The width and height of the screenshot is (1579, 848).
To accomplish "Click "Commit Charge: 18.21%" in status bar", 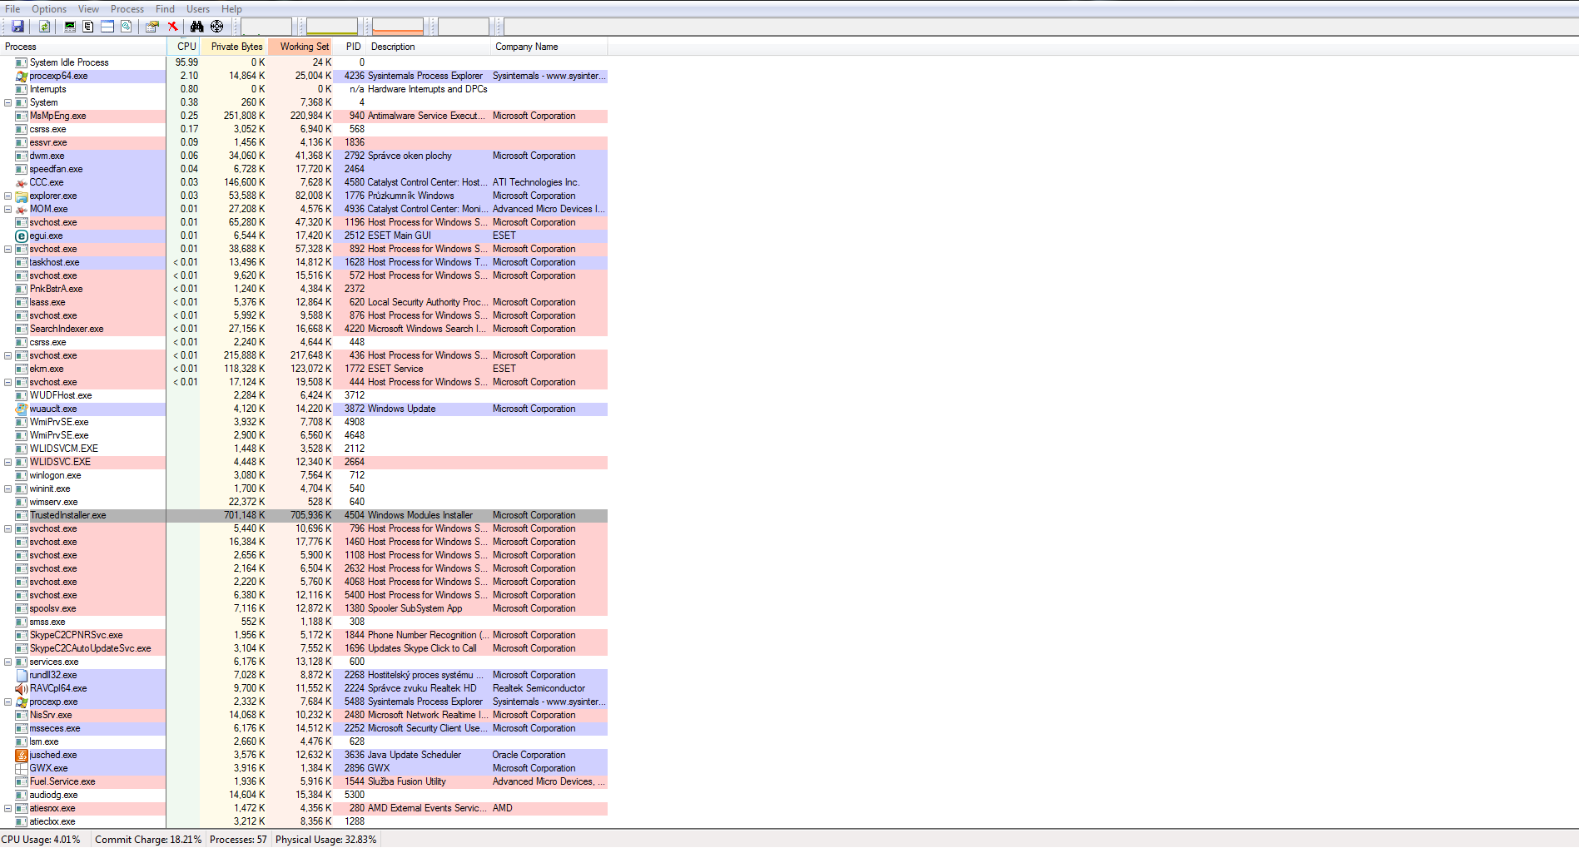I will coord(148,840).
